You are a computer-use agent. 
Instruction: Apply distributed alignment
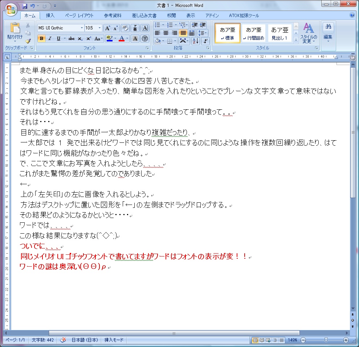[x=192, y=33]
